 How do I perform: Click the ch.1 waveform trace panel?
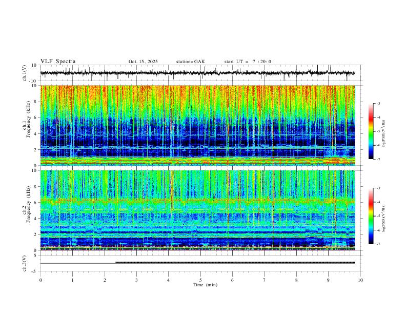pos(201,73)
